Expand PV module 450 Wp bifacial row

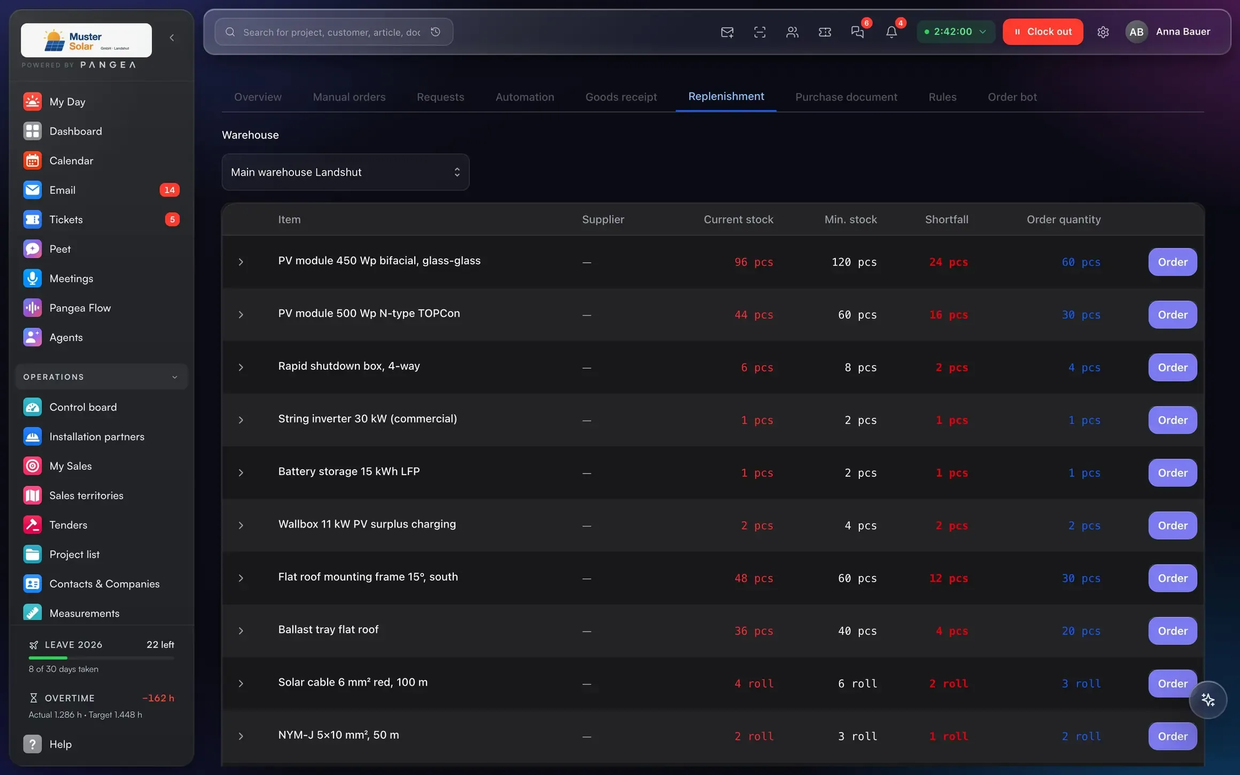click(241, 262)
